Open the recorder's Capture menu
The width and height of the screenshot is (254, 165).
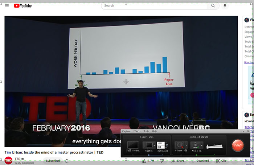[x=126, y=131]
